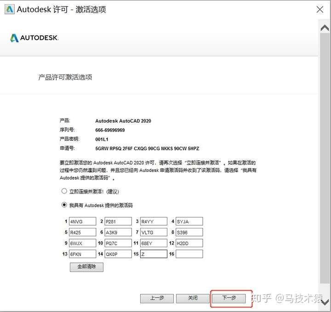Click the clear all (全部清除) button

click(x=86, y=267)
